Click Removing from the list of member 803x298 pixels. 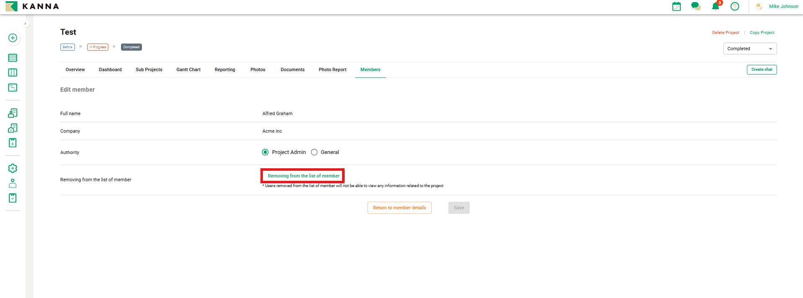(303, 176)
